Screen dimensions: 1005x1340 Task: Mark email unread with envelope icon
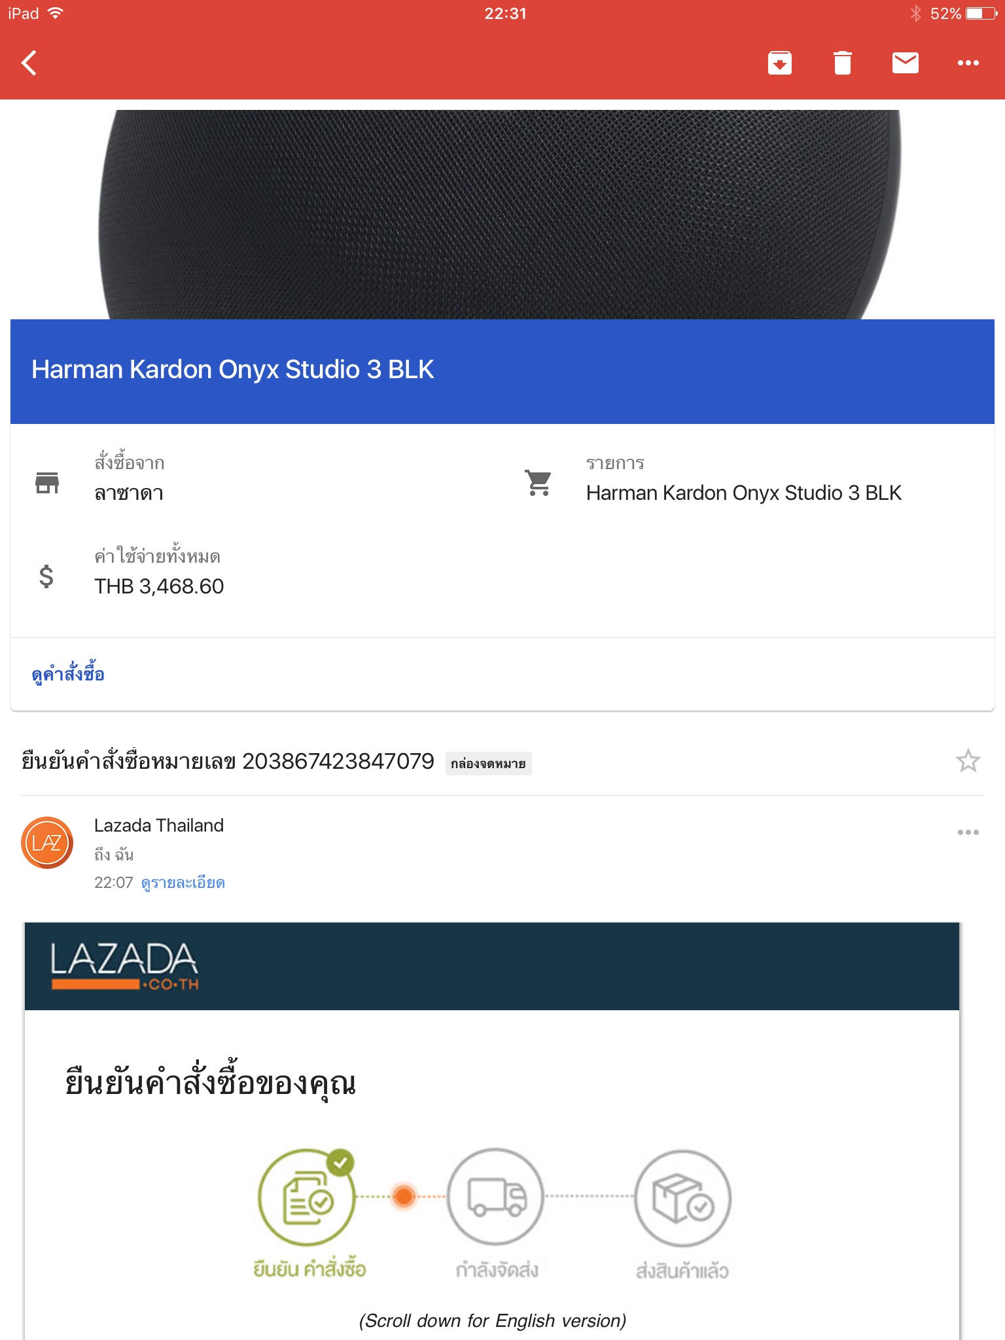click(906, 63)
